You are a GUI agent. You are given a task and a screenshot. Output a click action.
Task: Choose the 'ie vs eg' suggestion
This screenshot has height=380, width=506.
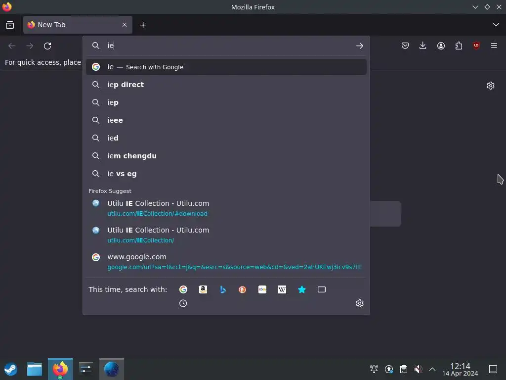[226, 174]
